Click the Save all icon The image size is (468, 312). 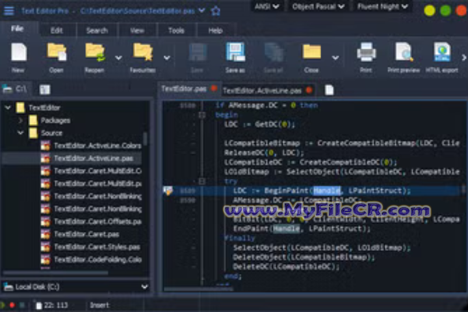pos(274,53)
